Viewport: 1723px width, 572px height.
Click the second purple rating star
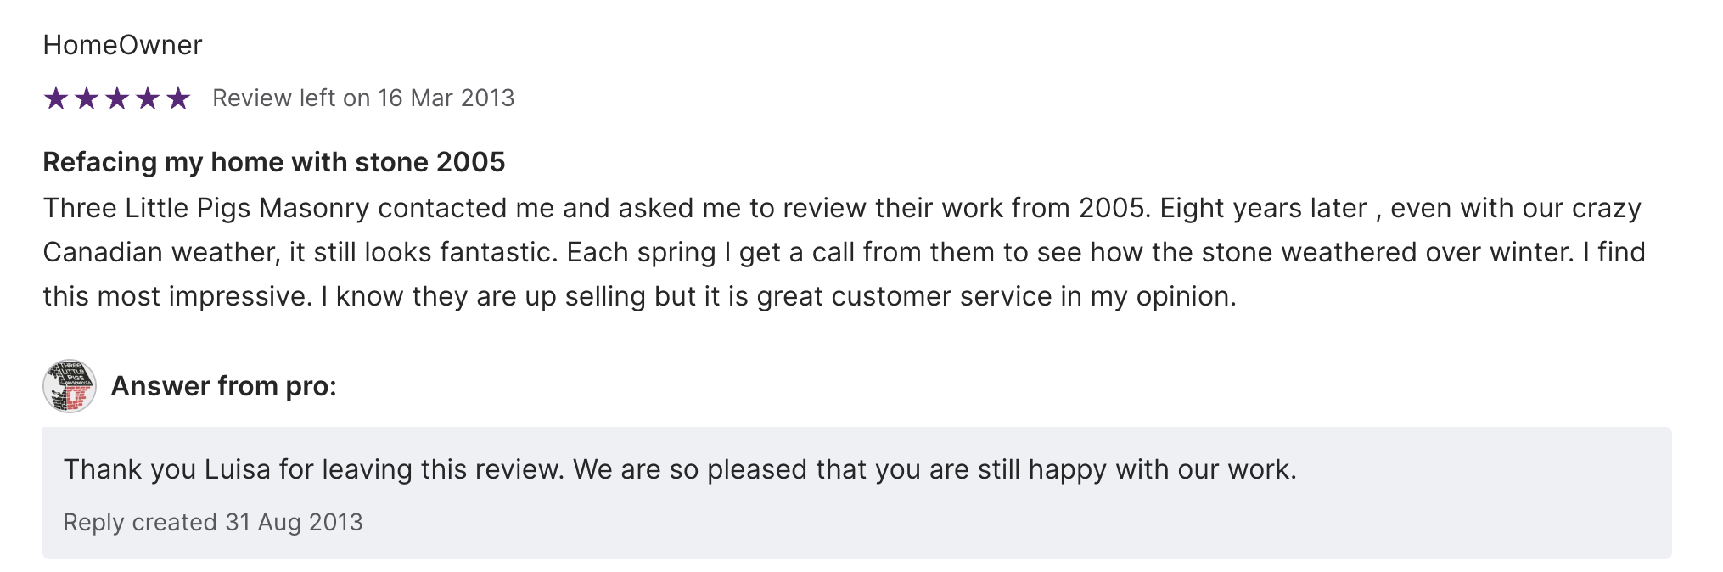coord(87,98)
